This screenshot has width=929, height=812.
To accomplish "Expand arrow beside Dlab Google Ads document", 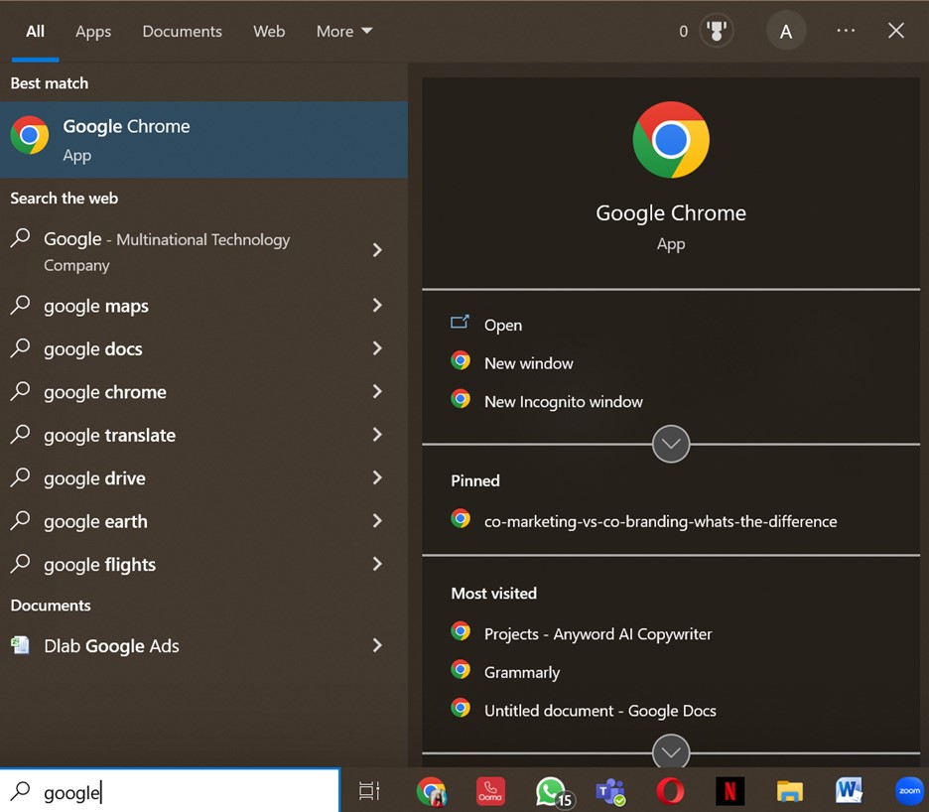I will point(377,645).
